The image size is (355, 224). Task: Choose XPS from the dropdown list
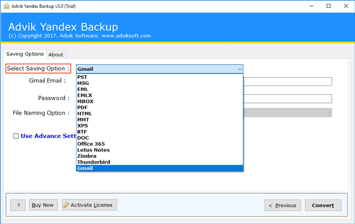pyautogui.click(x=160, y=126)
